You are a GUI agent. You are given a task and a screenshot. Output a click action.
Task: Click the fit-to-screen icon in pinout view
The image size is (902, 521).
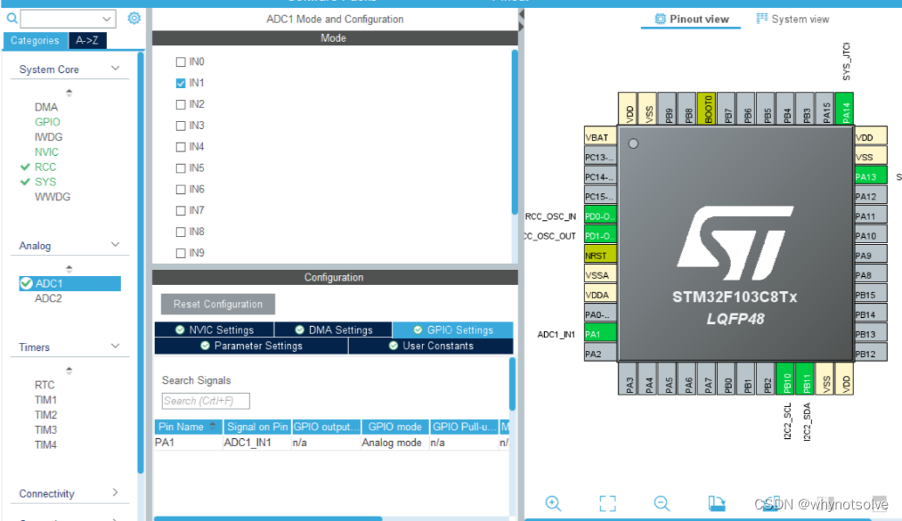(607, 503)
